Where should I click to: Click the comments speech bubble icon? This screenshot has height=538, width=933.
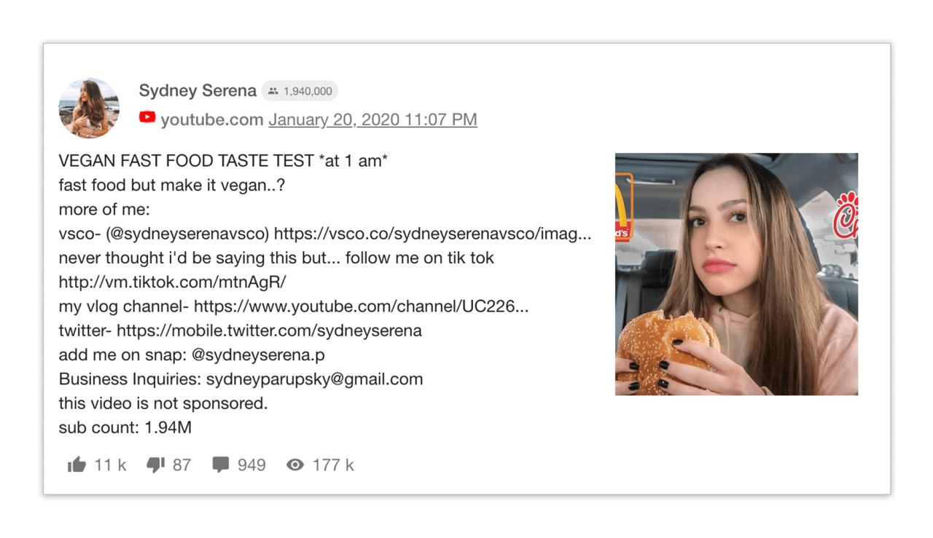tap(220, 465)
